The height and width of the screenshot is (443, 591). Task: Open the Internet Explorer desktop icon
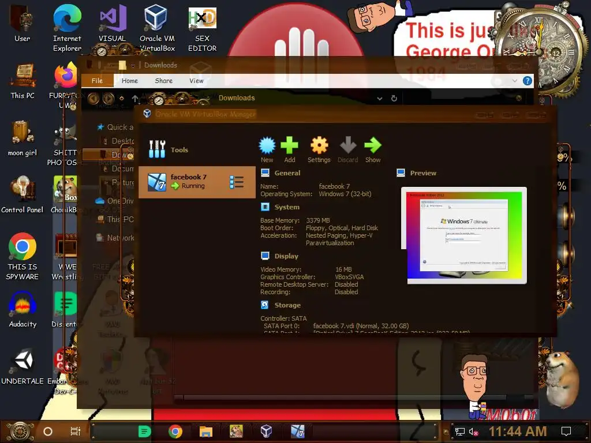click(67, 28)
